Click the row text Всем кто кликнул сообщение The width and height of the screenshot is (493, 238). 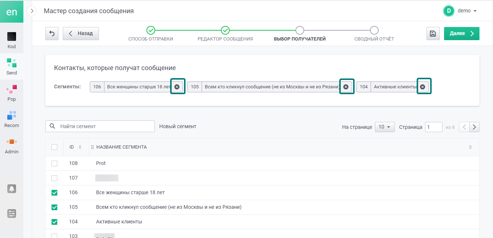tap(169, 207)
